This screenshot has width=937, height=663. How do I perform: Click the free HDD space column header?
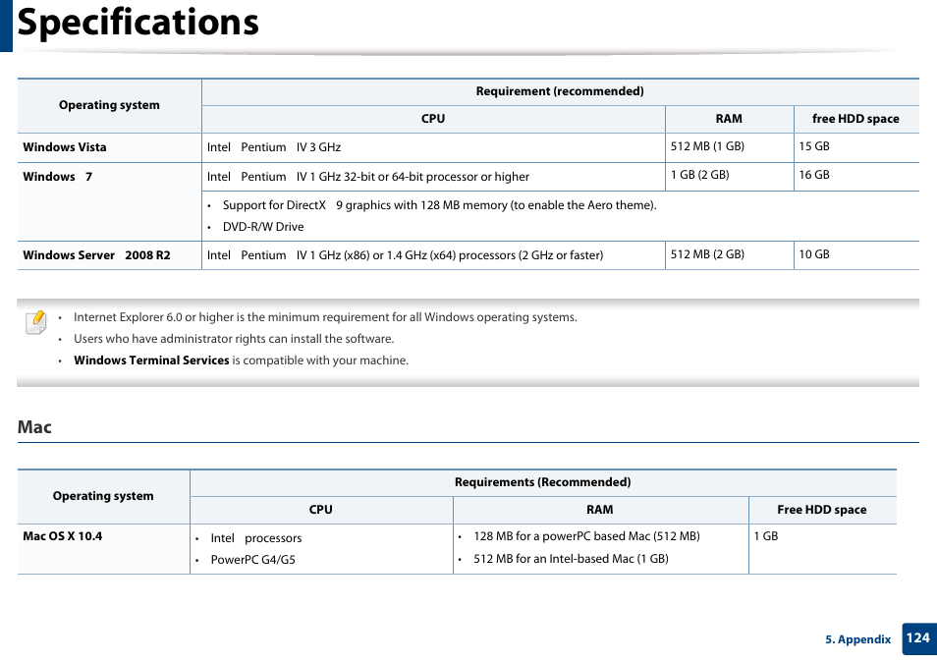[x=855, y=119]
